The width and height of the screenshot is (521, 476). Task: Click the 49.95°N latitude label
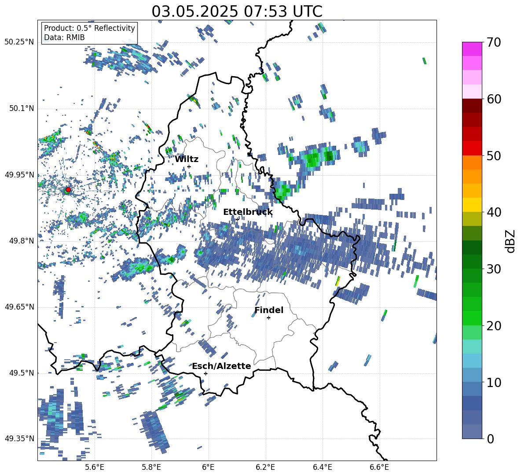coord(19,175)
